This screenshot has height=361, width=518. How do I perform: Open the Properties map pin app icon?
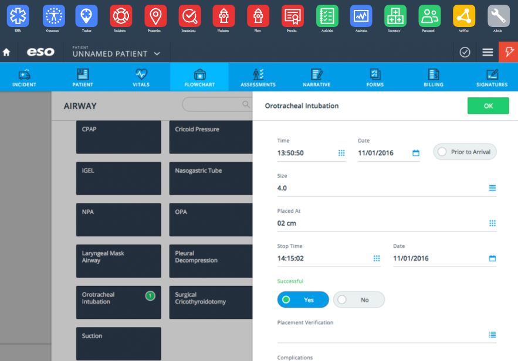pos(155,16)
